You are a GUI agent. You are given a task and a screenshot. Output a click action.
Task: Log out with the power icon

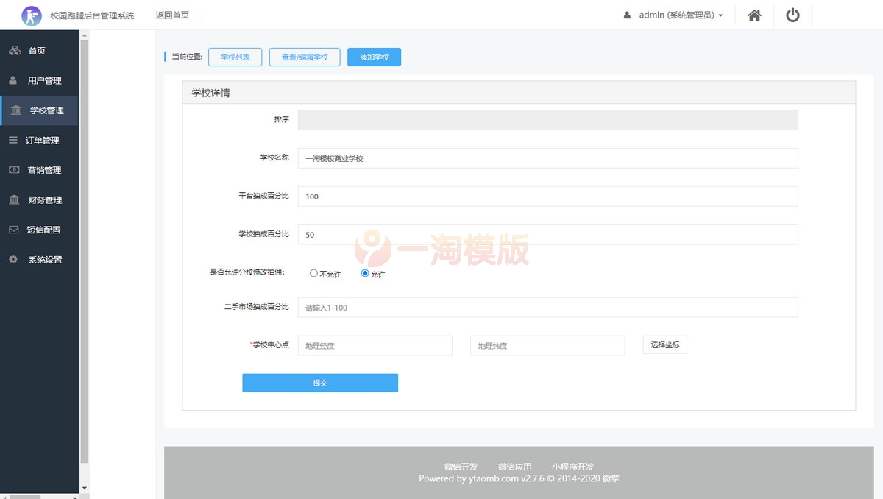(x=793, y=15)
